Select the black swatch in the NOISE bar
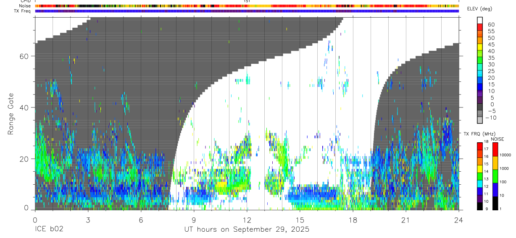The image size is (516, 238). coord(495,203)
